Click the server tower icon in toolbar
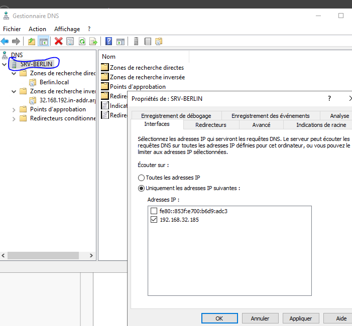This screenshot has width=352, height=326. point(136,41)
